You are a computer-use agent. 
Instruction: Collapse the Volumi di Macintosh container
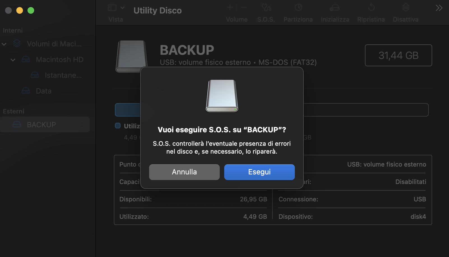4,44
